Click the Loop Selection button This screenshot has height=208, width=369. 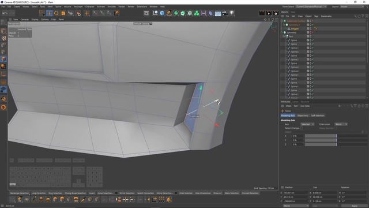pyautogui.click(x=39, y=193)
